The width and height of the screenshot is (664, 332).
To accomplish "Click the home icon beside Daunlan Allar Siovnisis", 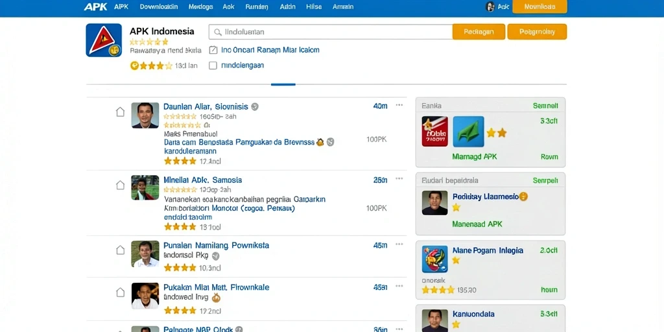I will pyautogui.click(x=120, y=112).
